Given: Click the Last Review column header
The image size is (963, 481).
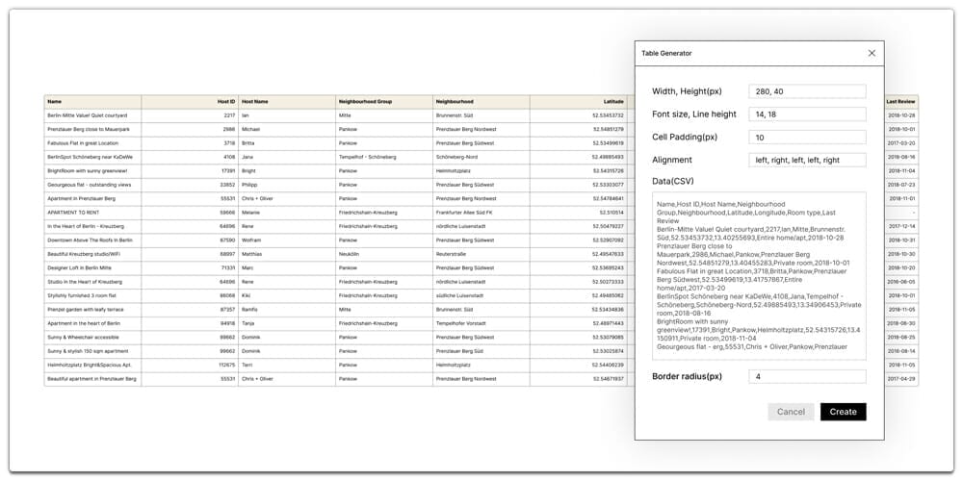Looking at the screenshot, I should click(901, 101).
